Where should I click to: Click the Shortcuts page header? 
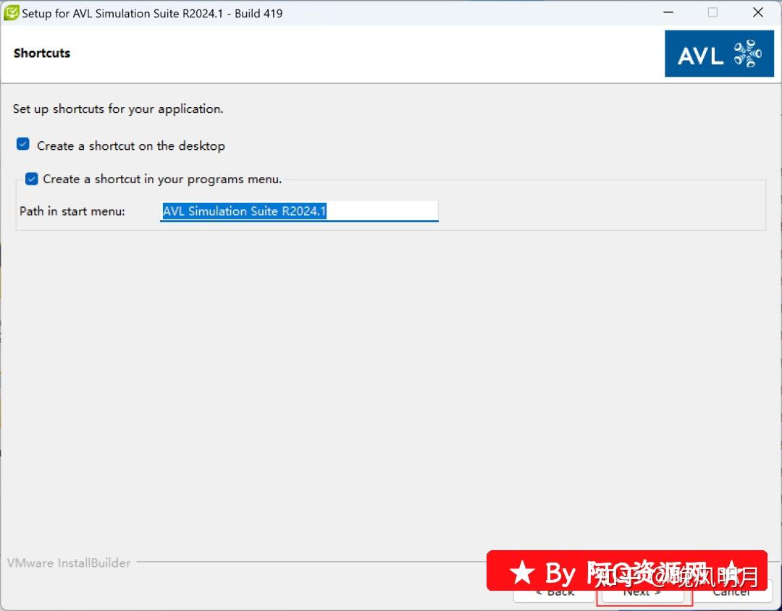coord(41,53)
